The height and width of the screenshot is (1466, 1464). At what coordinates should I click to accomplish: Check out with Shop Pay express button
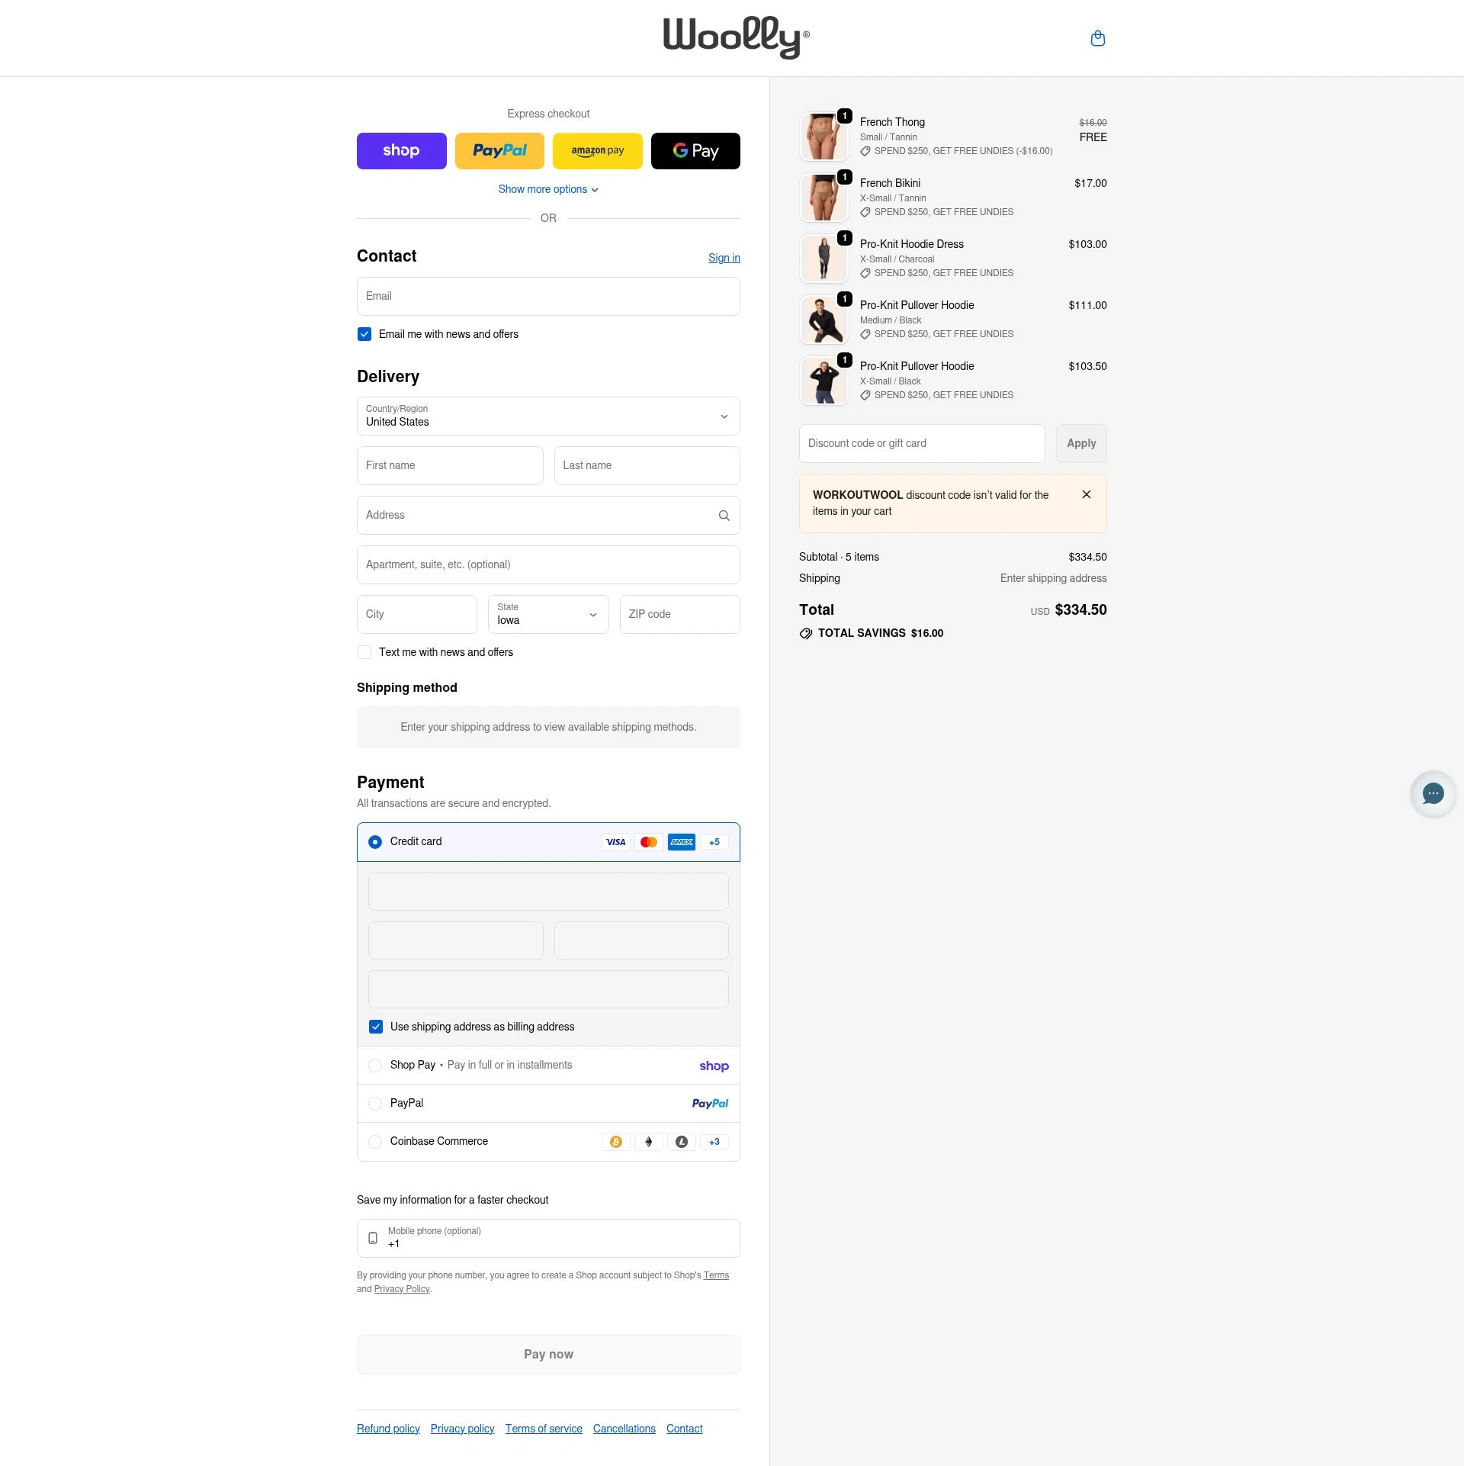coord(401,150)
